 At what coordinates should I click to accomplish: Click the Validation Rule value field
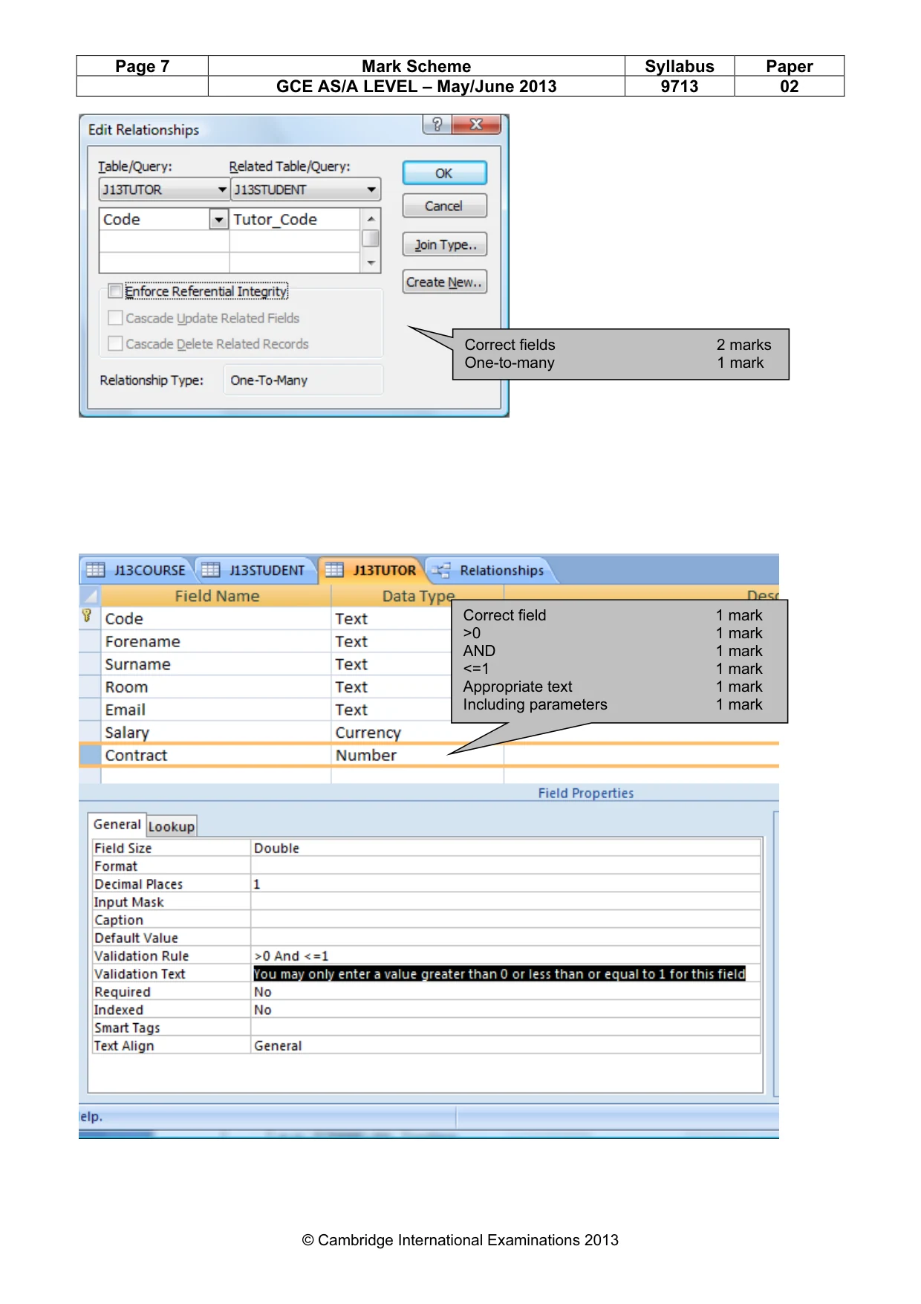click(505, 956)
